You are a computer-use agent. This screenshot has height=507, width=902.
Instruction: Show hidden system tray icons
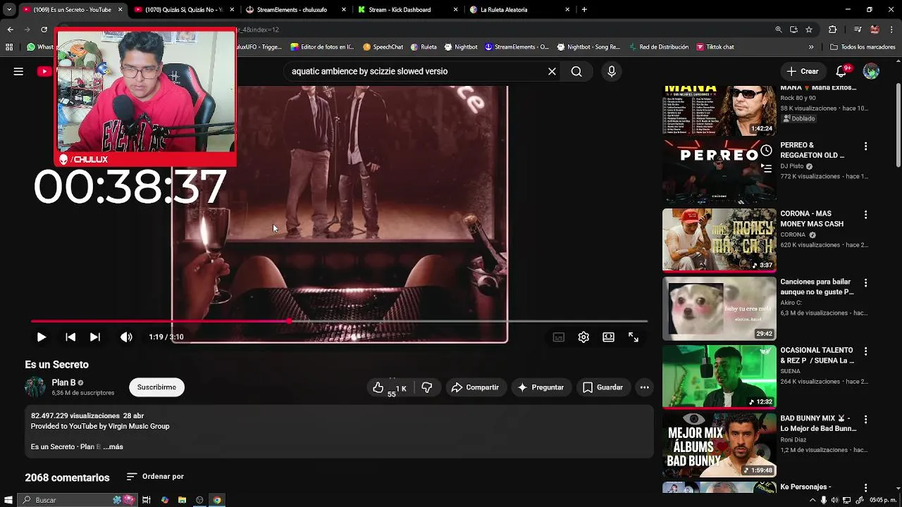click(x=813, y=500)
